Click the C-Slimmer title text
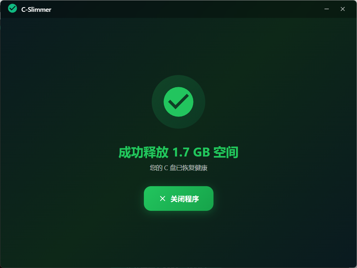Viewport: 357px width, 268px height. [x=36, y=10]
